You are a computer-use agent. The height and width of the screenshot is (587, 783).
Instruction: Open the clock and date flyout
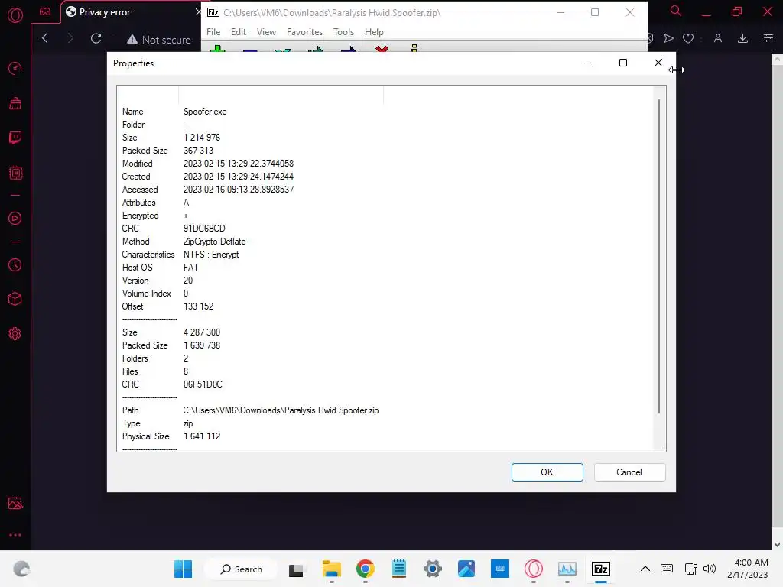748,569
